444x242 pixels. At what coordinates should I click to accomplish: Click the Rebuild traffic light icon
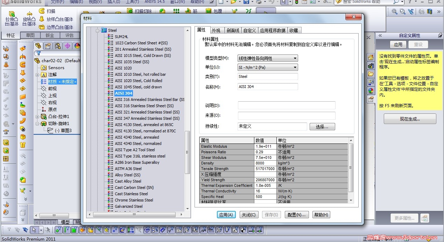point(297,2)
